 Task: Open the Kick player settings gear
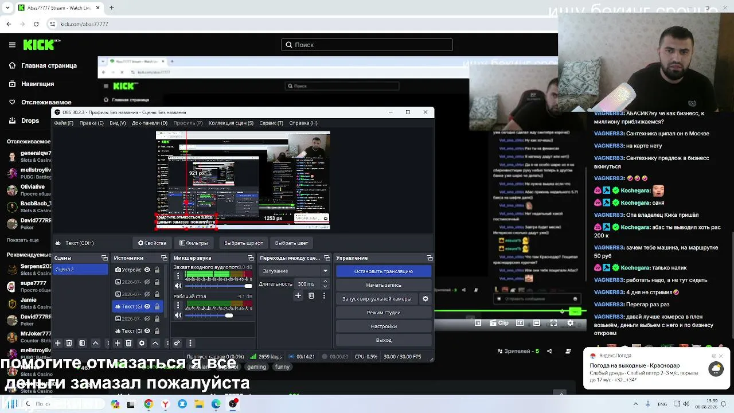(570, 323)
